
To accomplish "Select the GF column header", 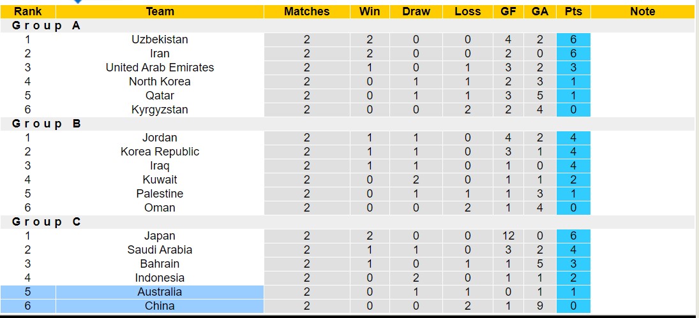I will click(x=508, y=11).
